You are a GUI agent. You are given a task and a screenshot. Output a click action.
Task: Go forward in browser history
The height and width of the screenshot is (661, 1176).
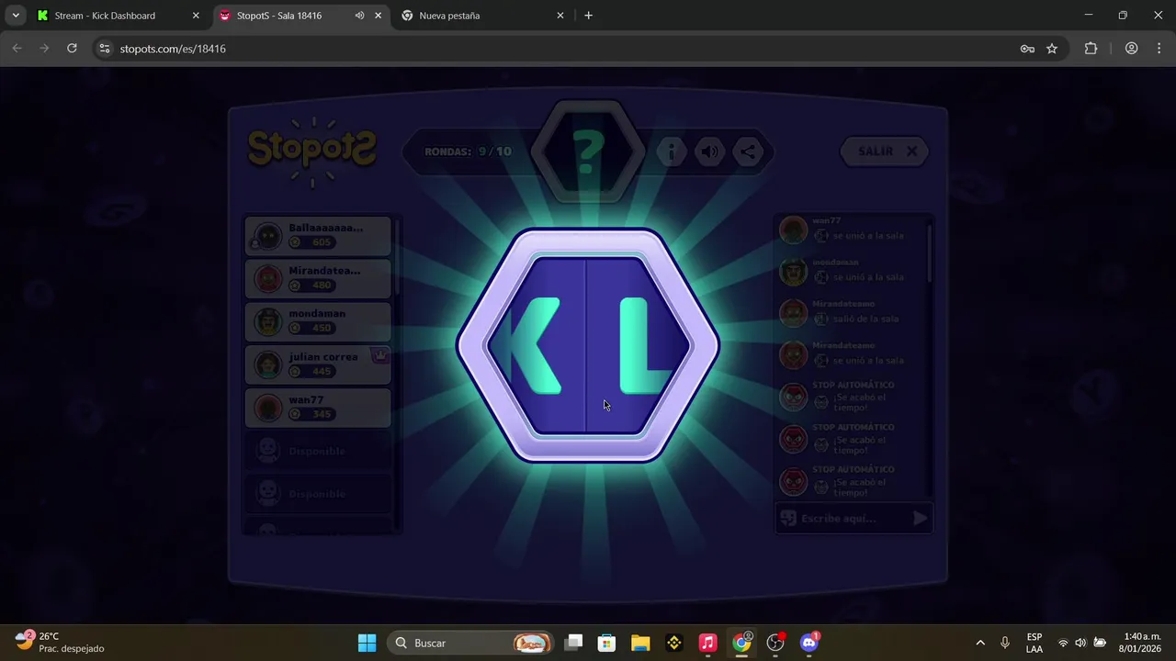(x=44, y=49)
